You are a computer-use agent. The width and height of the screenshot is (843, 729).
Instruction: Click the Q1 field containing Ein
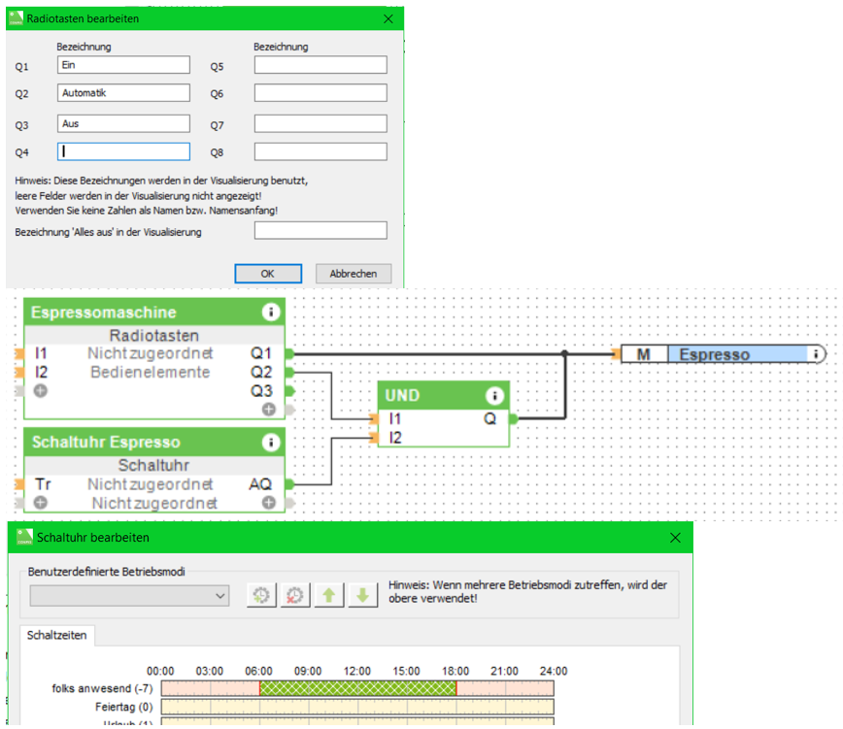click(123, 65)
